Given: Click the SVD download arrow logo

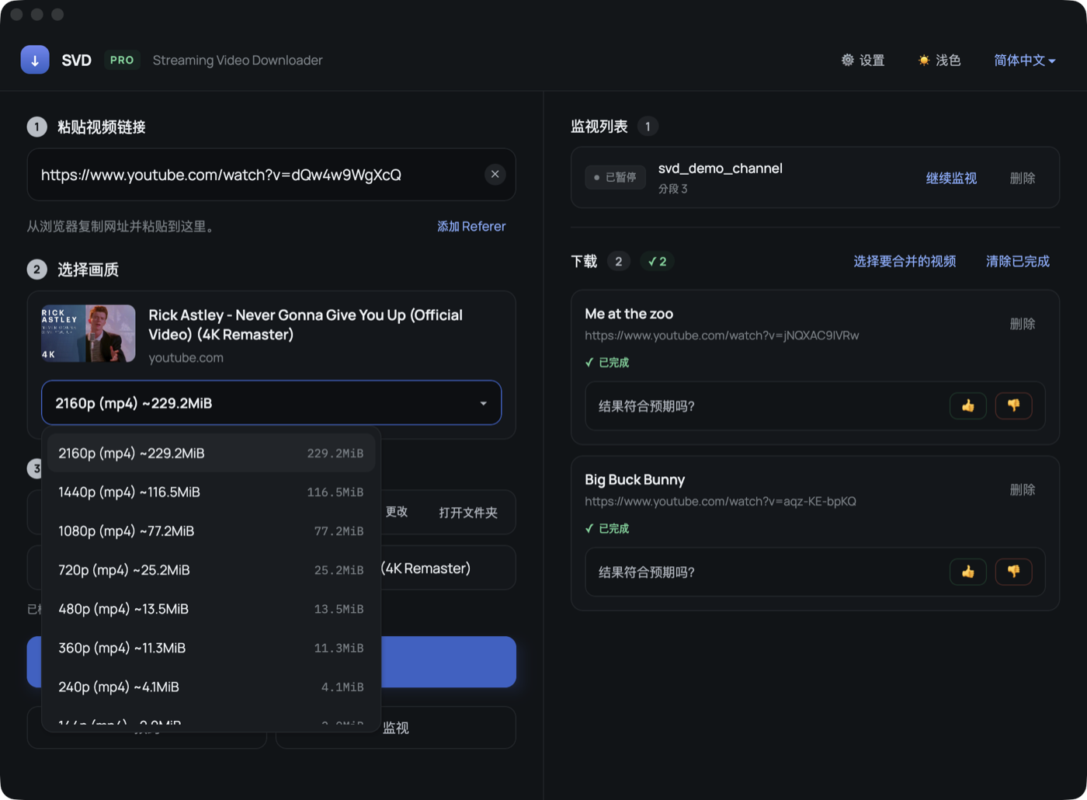Looking at the screenshot, I should tap(35, 60).
